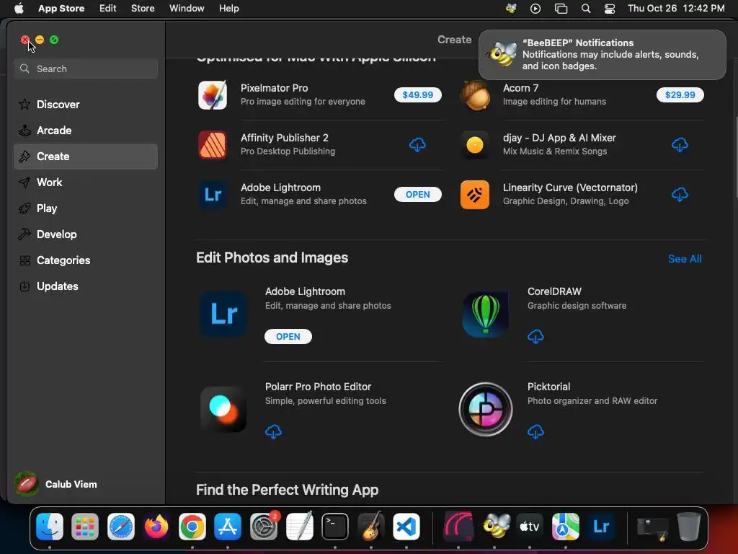Open System Settings in the Dock
The height and width of the screenshot is (554, 738).
coord(264,526)
